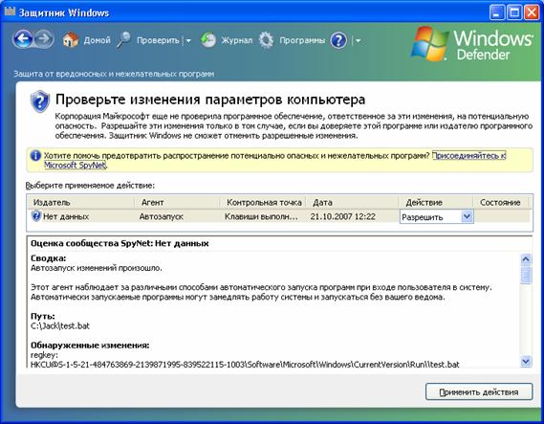544x424 pixels.
Task: Select the Клавиши выполн... cell
Action: pyautogui.click(x=261, y=216)
